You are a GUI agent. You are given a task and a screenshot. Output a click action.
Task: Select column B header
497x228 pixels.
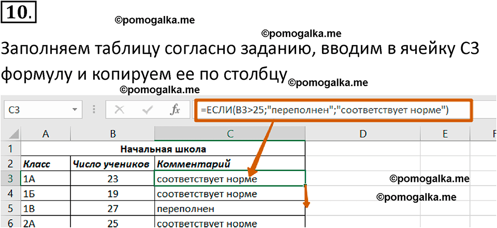112,134
